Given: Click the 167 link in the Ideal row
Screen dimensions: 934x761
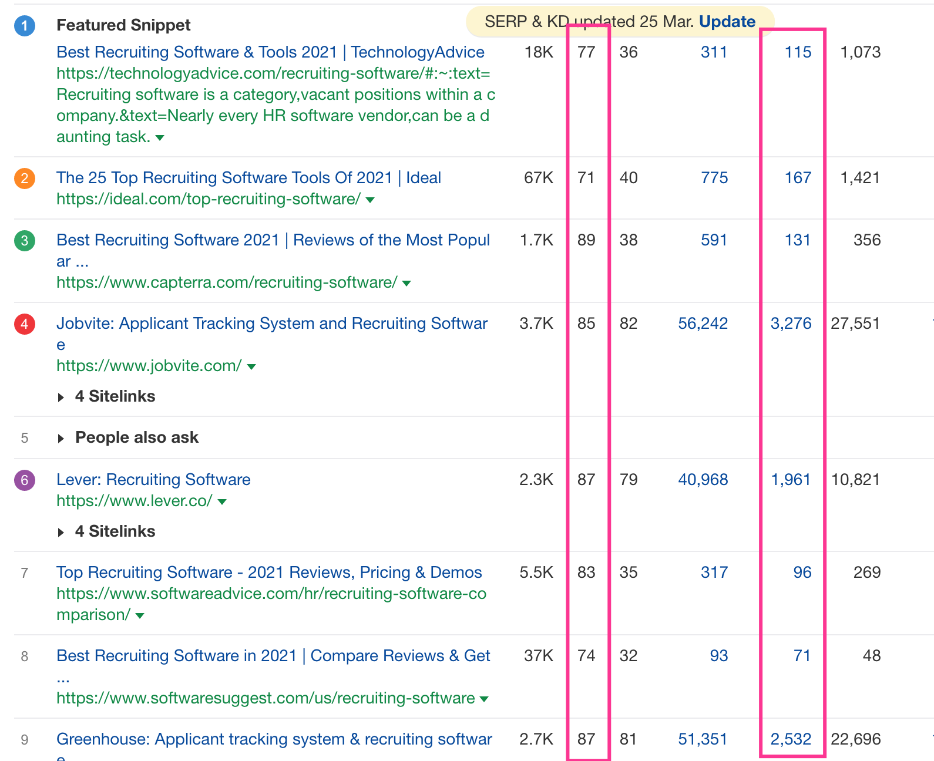Looking at the screenshot, I should point(798,178).
